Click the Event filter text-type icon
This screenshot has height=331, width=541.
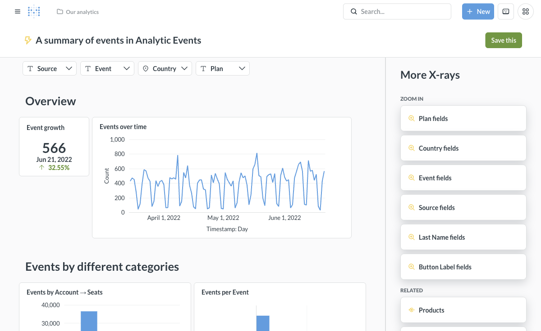pyautogui.click(x=88, y=68)
